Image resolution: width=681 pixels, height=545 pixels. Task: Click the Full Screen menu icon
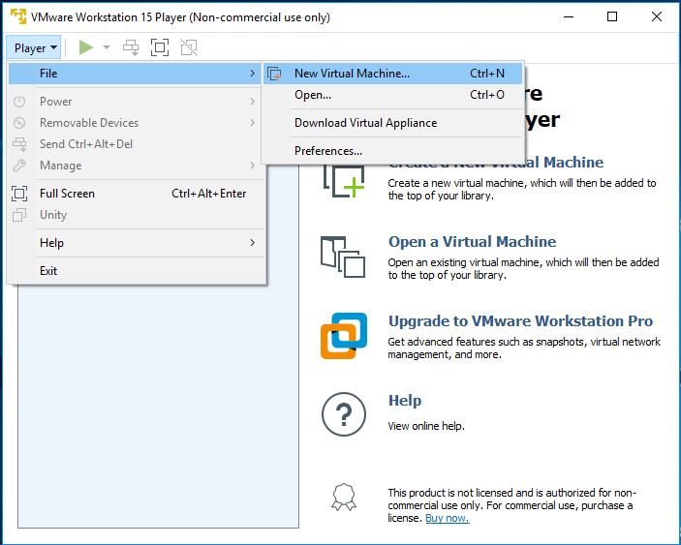click(19, 194)
